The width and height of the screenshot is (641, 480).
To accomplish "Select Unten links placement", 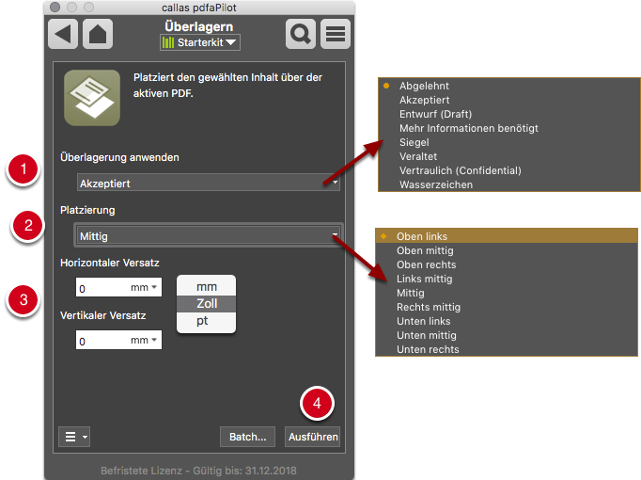I will [x=507, y=321].
